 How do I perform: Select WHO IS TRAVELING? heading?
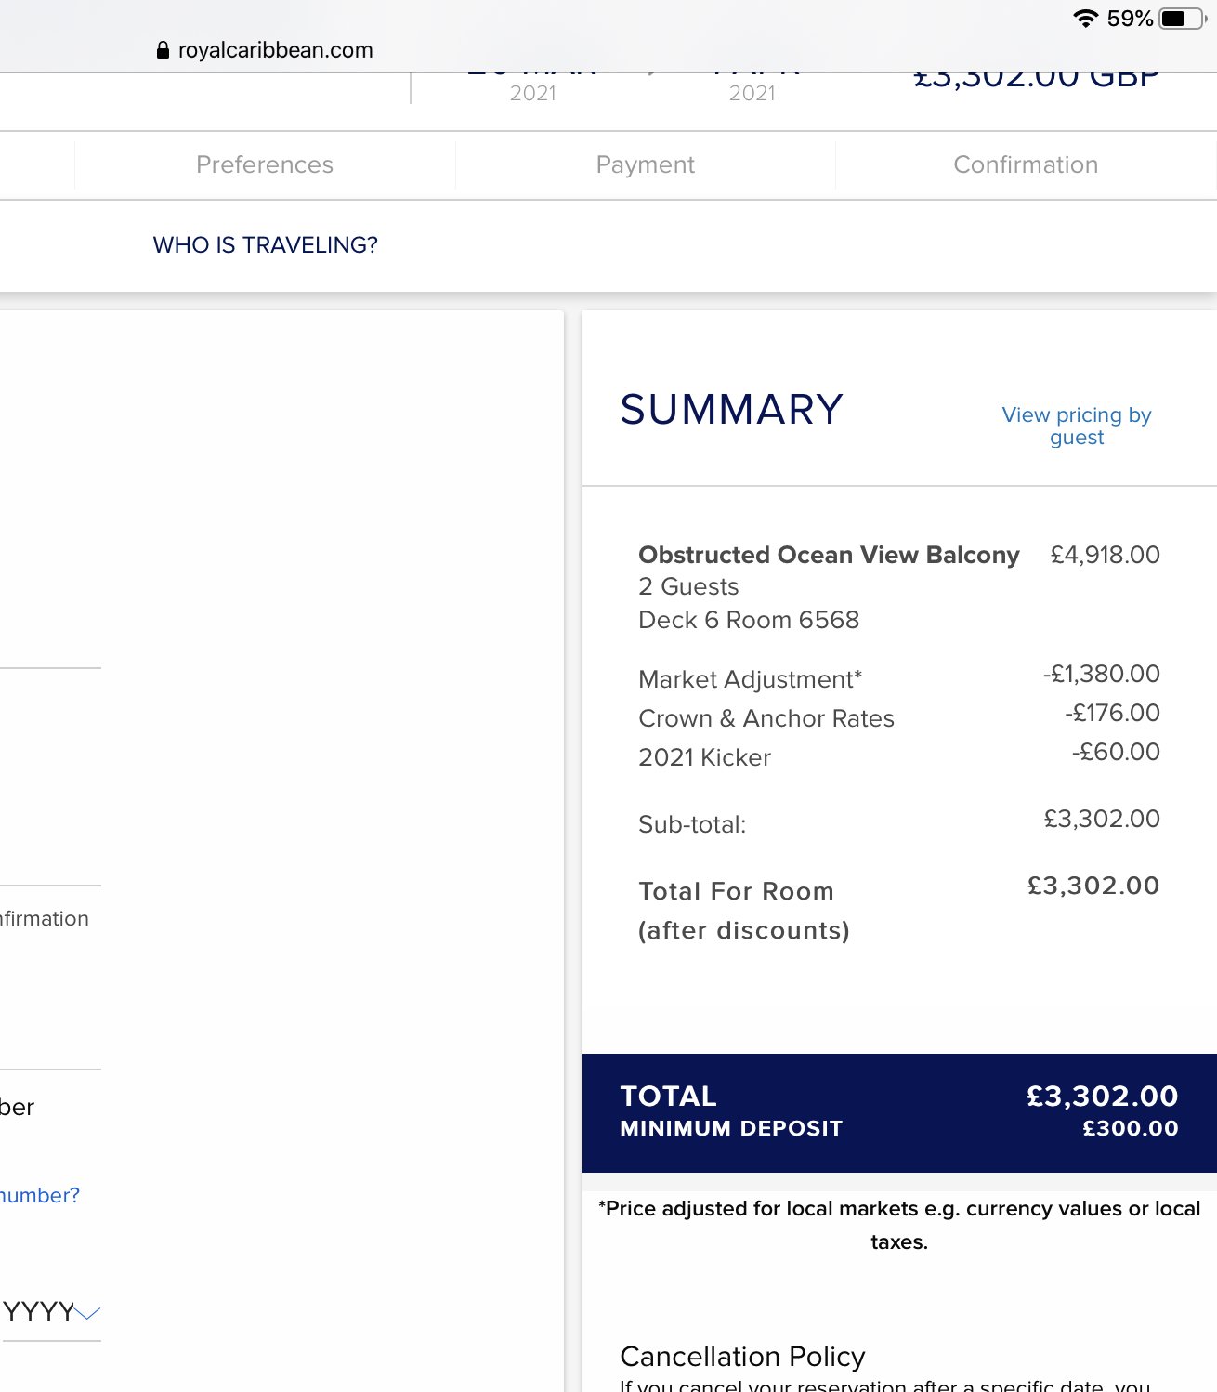[266, 244]
